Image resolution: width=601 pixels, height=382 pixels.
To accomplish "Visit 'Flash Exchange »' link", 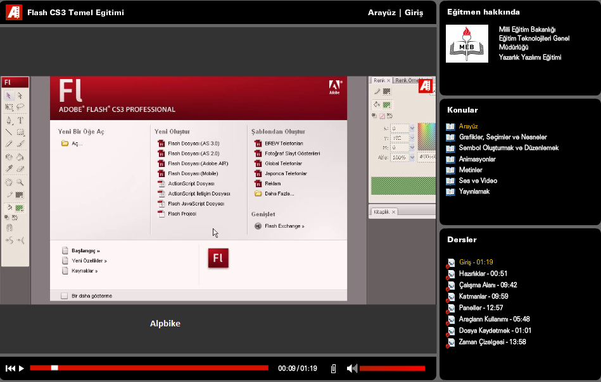I will click(279, 226).
